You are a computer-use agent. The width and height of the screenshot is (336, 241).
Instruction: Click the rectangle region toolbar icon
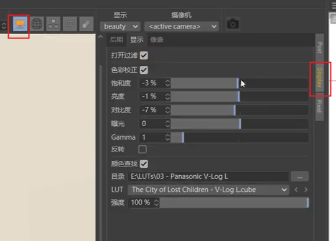[x=70, y=24]
